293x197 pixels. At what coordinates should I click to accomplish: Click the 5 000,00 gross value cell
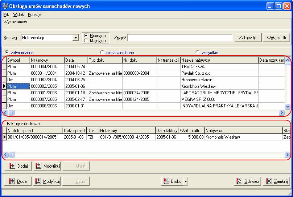(192, 137)
